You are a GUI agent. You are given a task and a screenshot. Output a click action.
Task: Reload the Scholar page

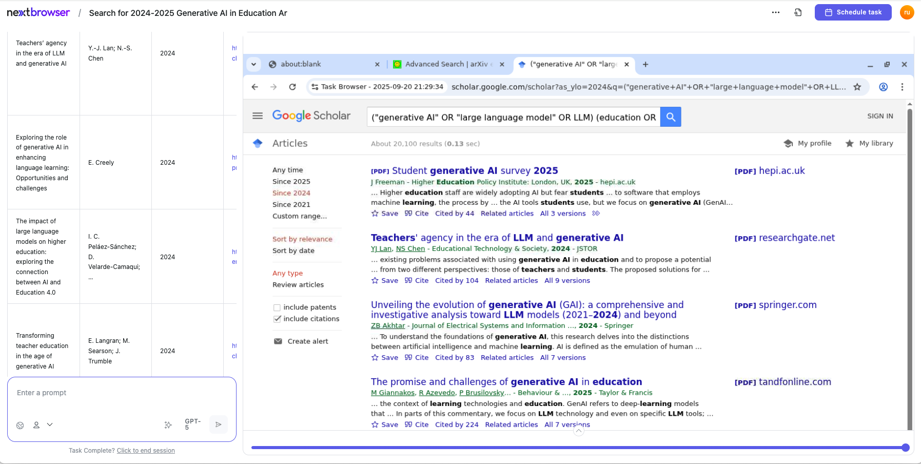click(292, 87)
